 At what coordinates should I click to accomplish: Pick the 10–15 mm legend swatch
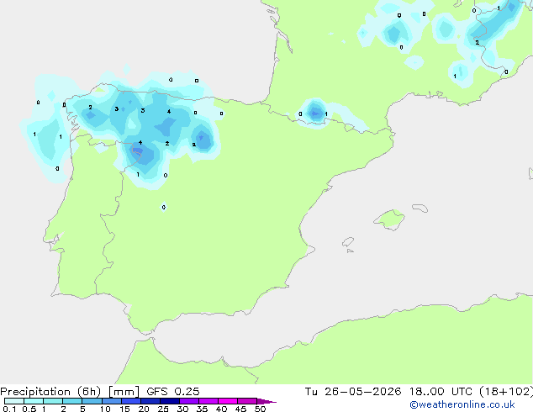tap(112, 401)
